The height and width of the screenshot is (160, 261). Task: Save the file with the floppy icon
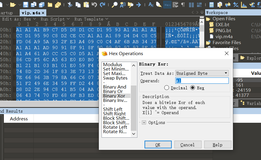(x=25, y=5)
